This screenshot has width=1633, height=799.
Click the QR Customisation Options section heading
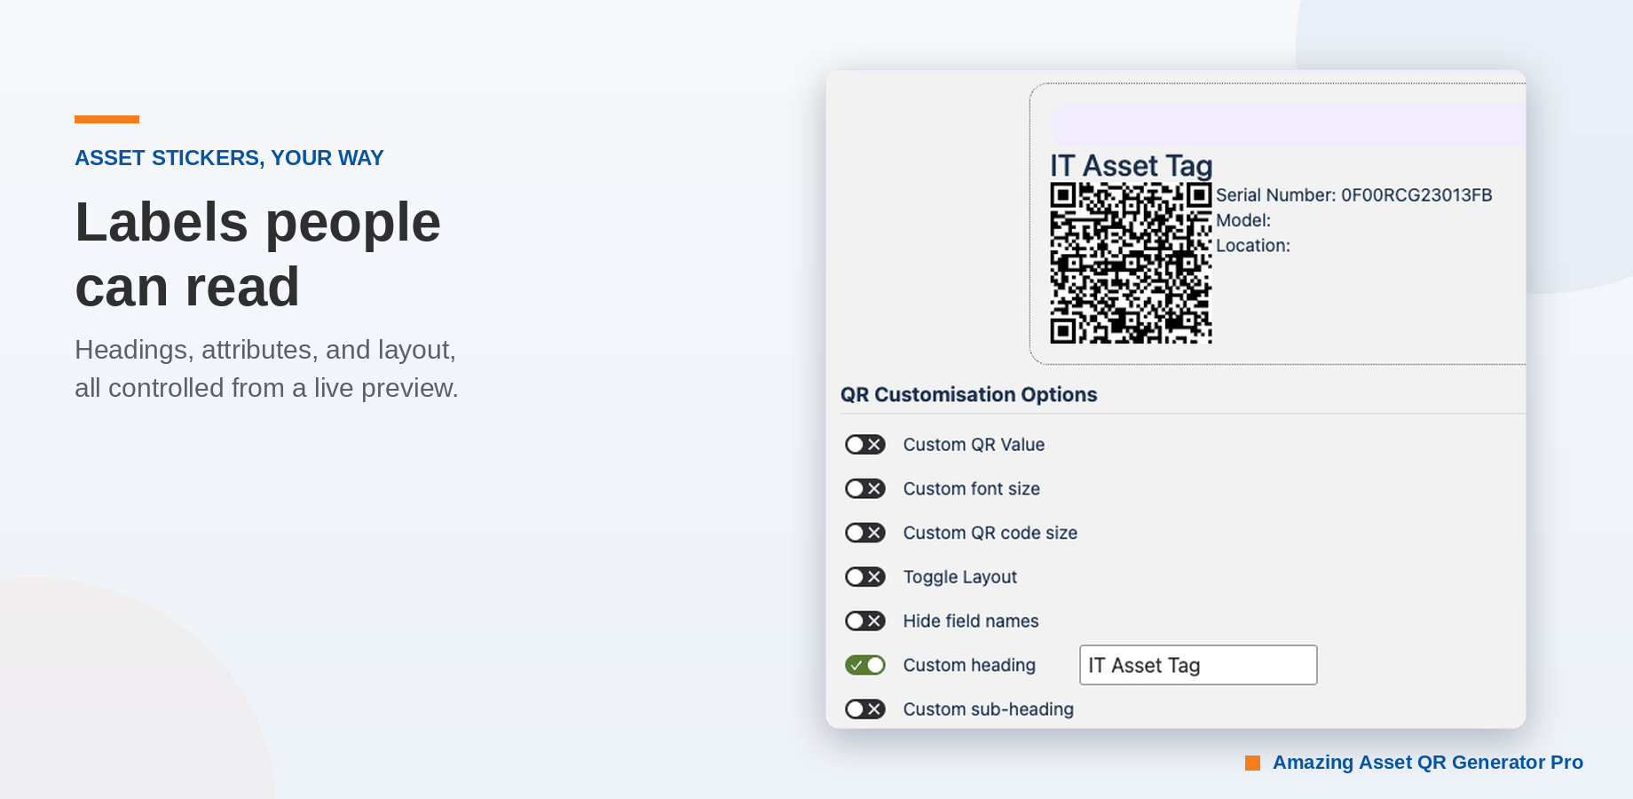click(968, 395)
